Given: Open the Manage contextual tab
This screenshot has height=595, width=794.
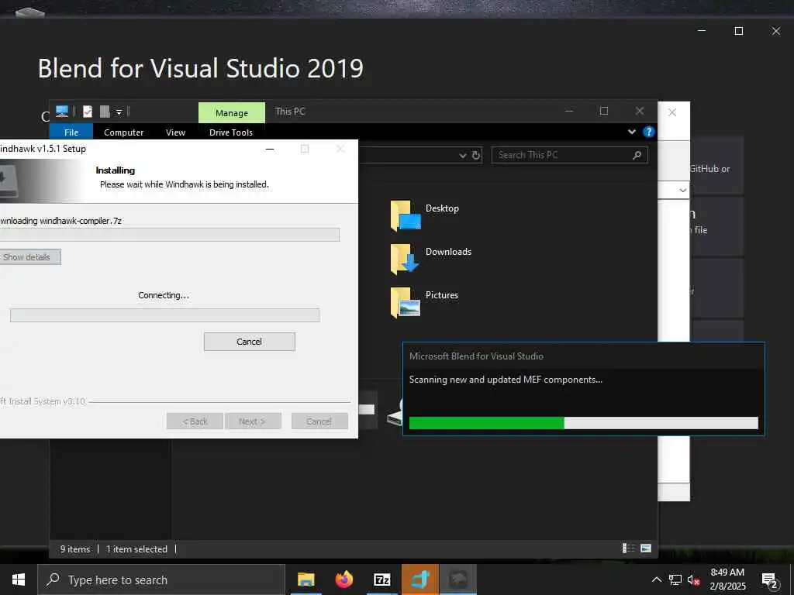Looking at the screenshot, I should pos(231,113).
